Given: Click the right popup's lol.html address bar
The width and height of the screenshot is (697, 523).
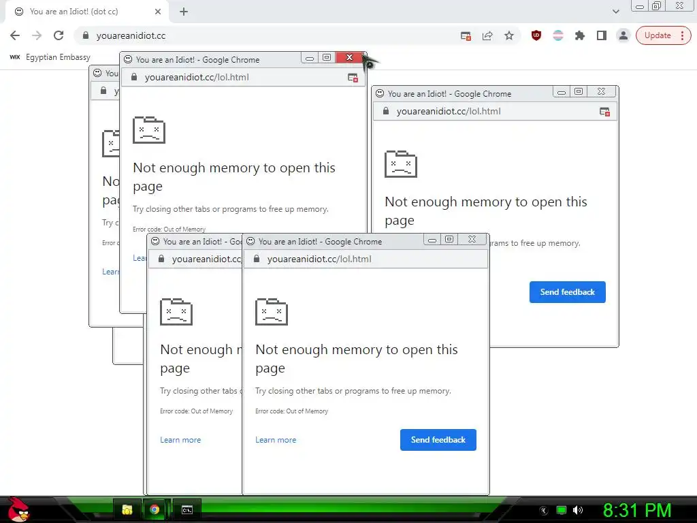Looking at the screenshot, I should [x=449, y=112].
